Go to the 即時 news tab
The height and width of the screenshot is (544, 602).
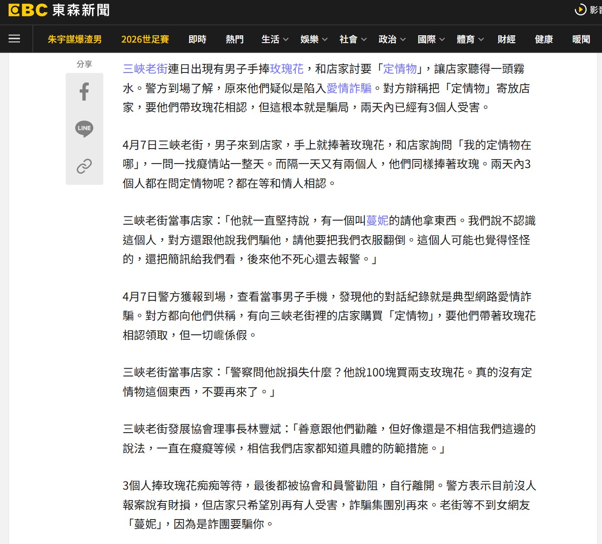tap(197, 39)
